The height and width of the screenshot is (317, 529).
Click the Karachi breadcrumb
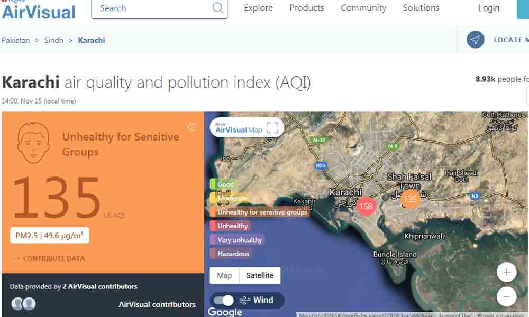pos(92,40)
